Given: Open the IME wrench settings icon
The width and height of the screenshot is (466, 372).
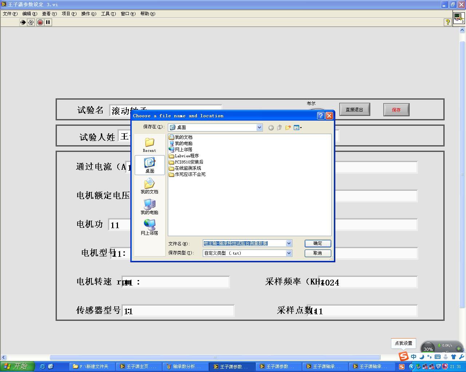Looking at the screenshot, I should [x=461, y=357].
